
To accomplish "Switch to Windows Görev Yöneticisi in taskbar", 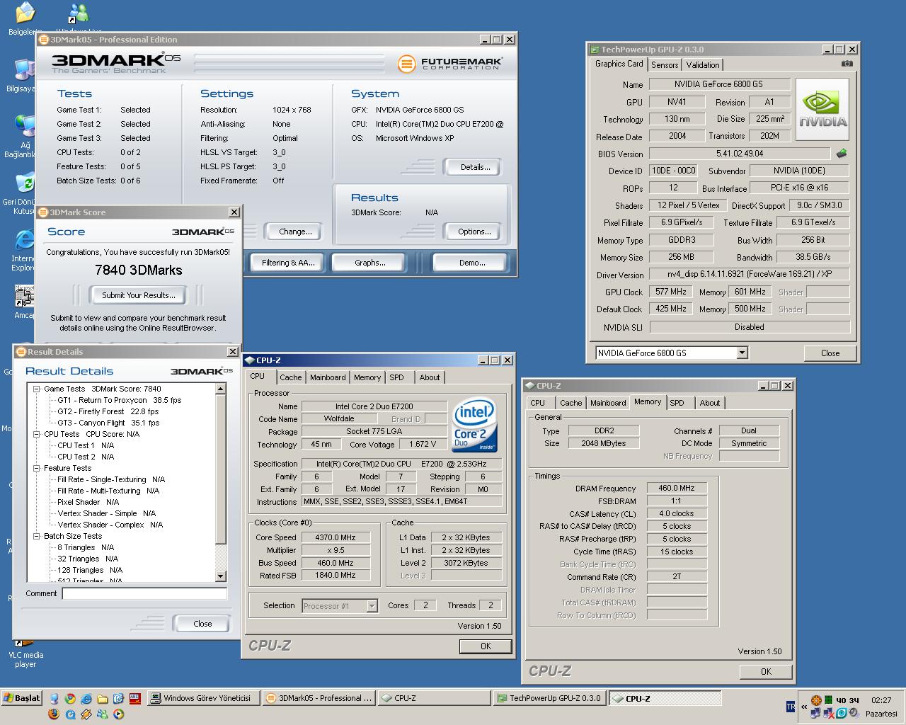I will click(202, 698).
